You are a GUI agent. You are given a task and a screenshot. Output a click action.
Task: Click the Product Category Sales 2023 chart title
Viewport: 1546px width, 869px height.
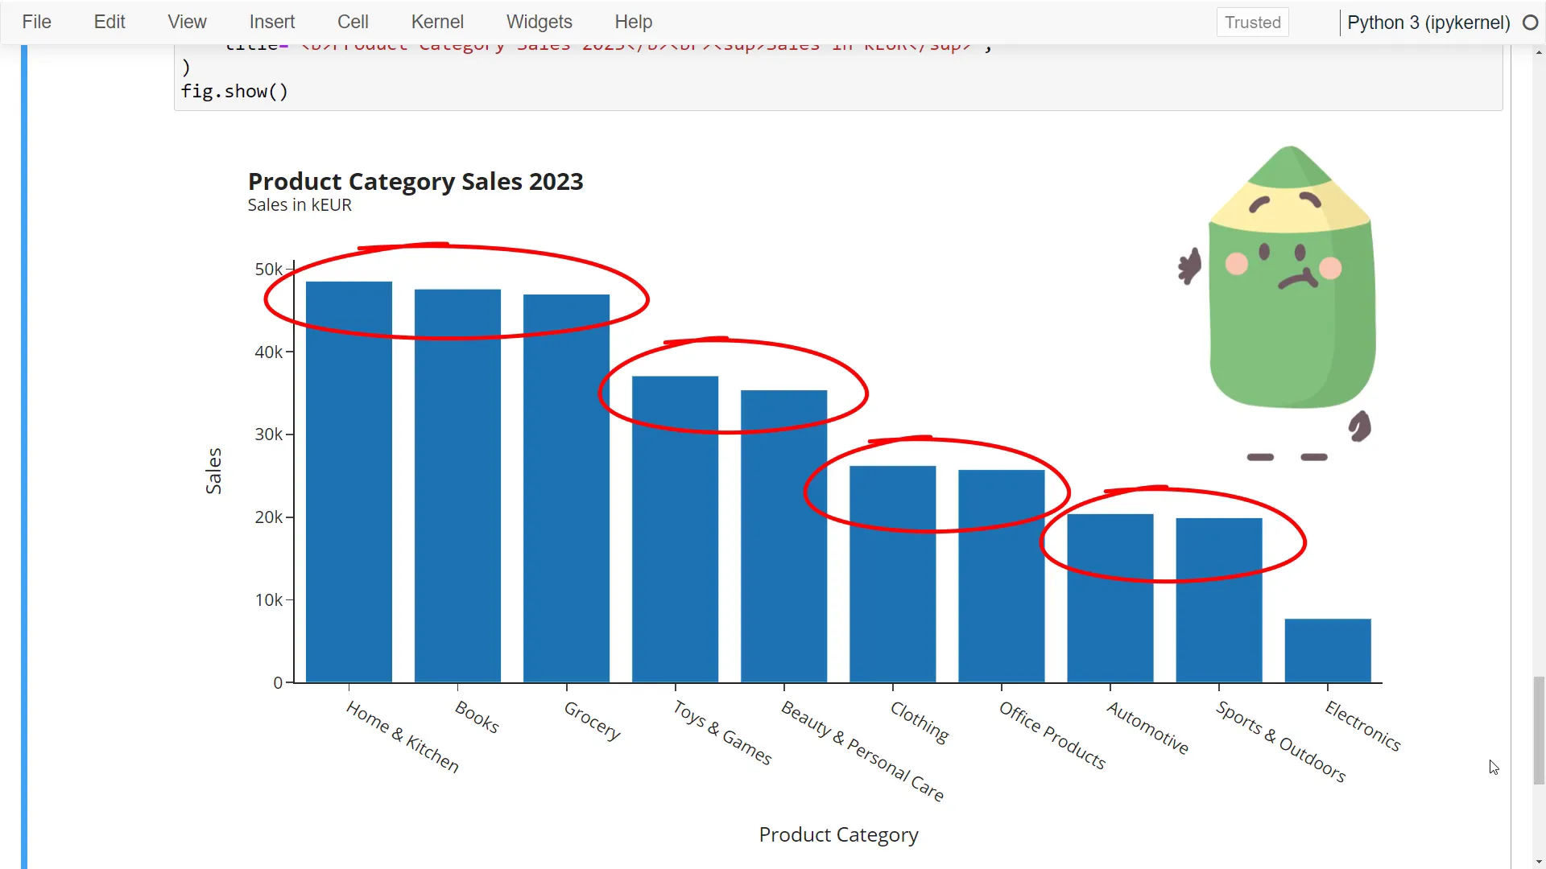(415, 181)
